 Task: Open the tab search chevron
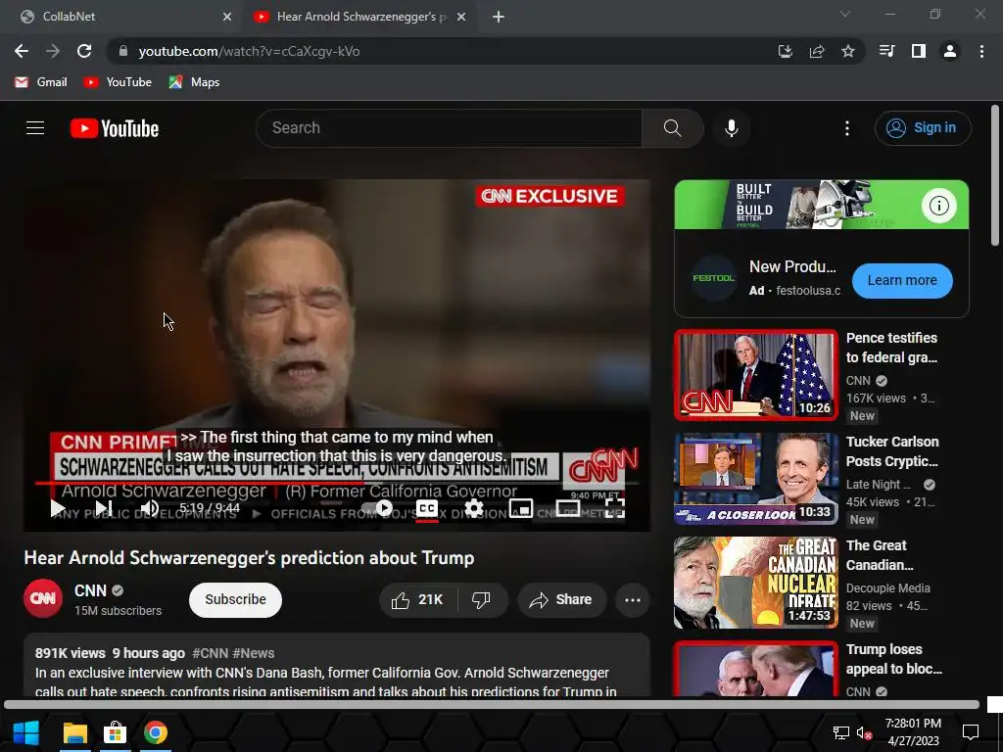pos(845,14)
